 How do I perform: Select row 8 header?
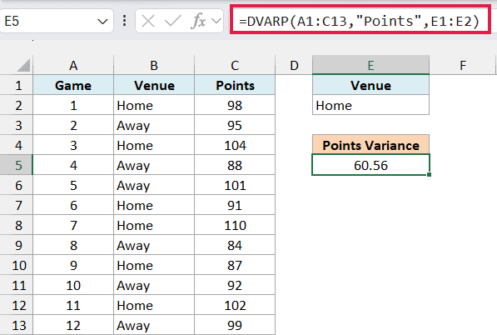click(x=17, y=225)
